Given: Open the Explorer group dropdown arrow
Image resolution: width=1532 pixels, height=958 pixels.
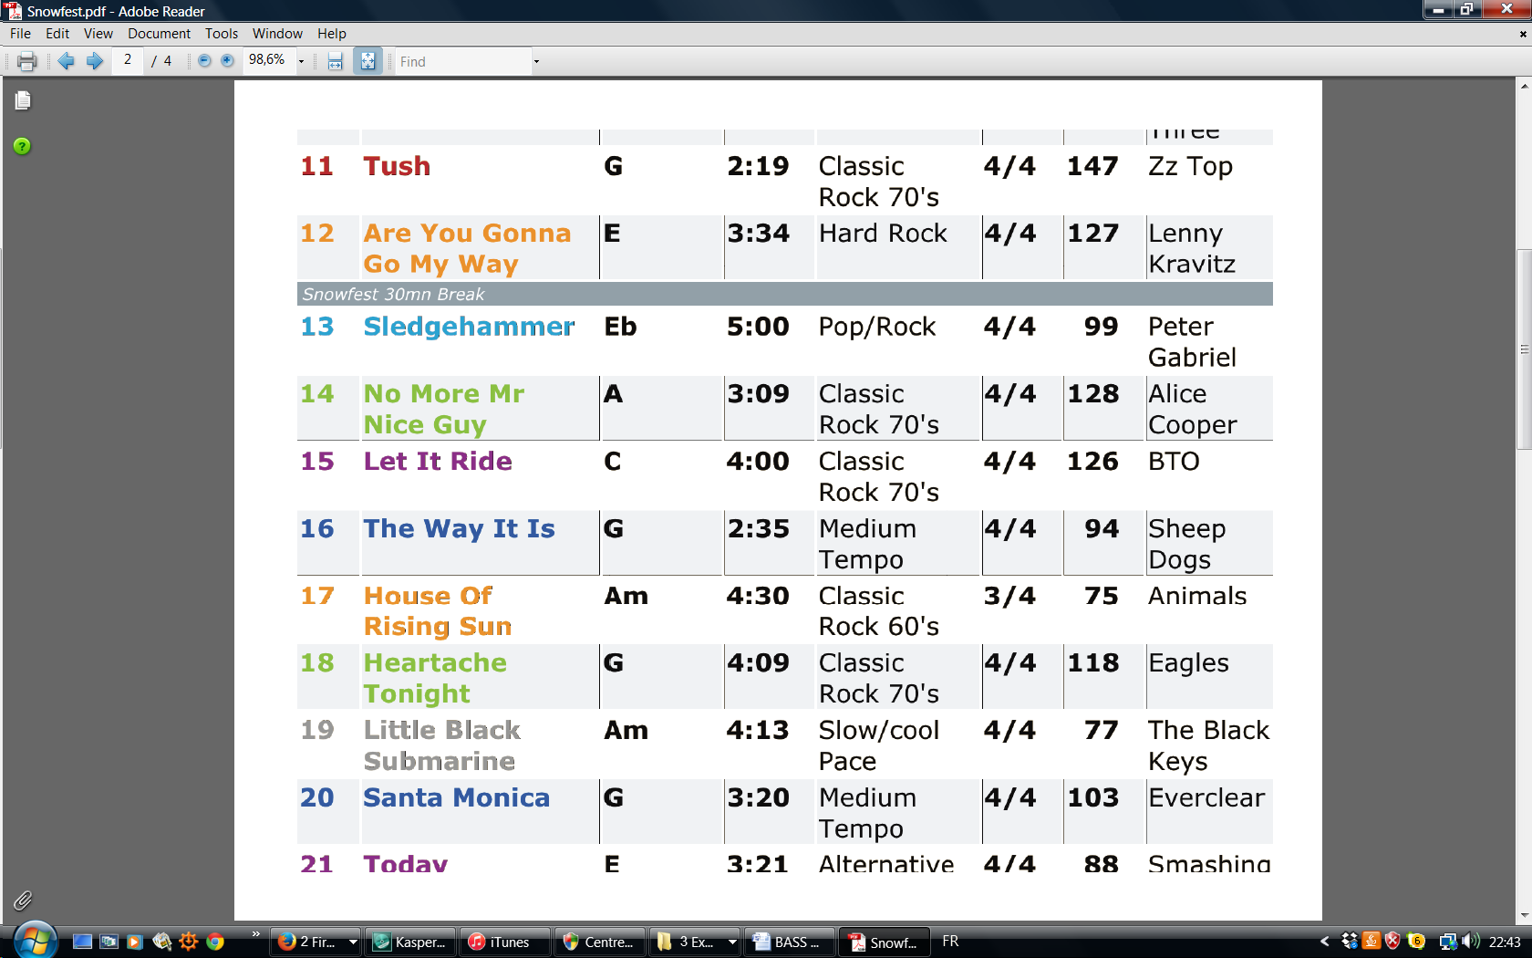Looking at the screenshot, I should pyautogui.click(x=732, y=942).
